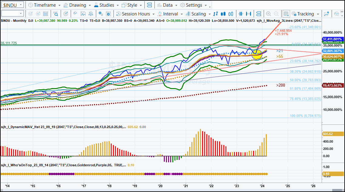Click the small wave-line study icon
The image size is (345, 192).
[x=75, y=14]
